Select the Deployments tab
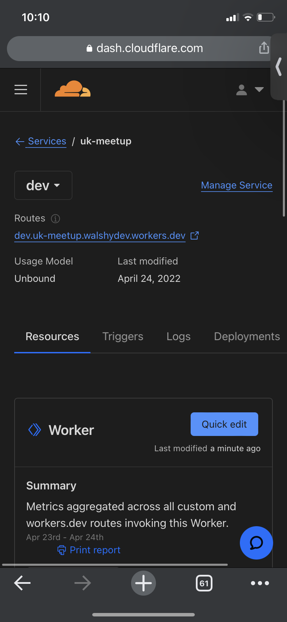The image size is (287, 622). (x=247, y=336)
